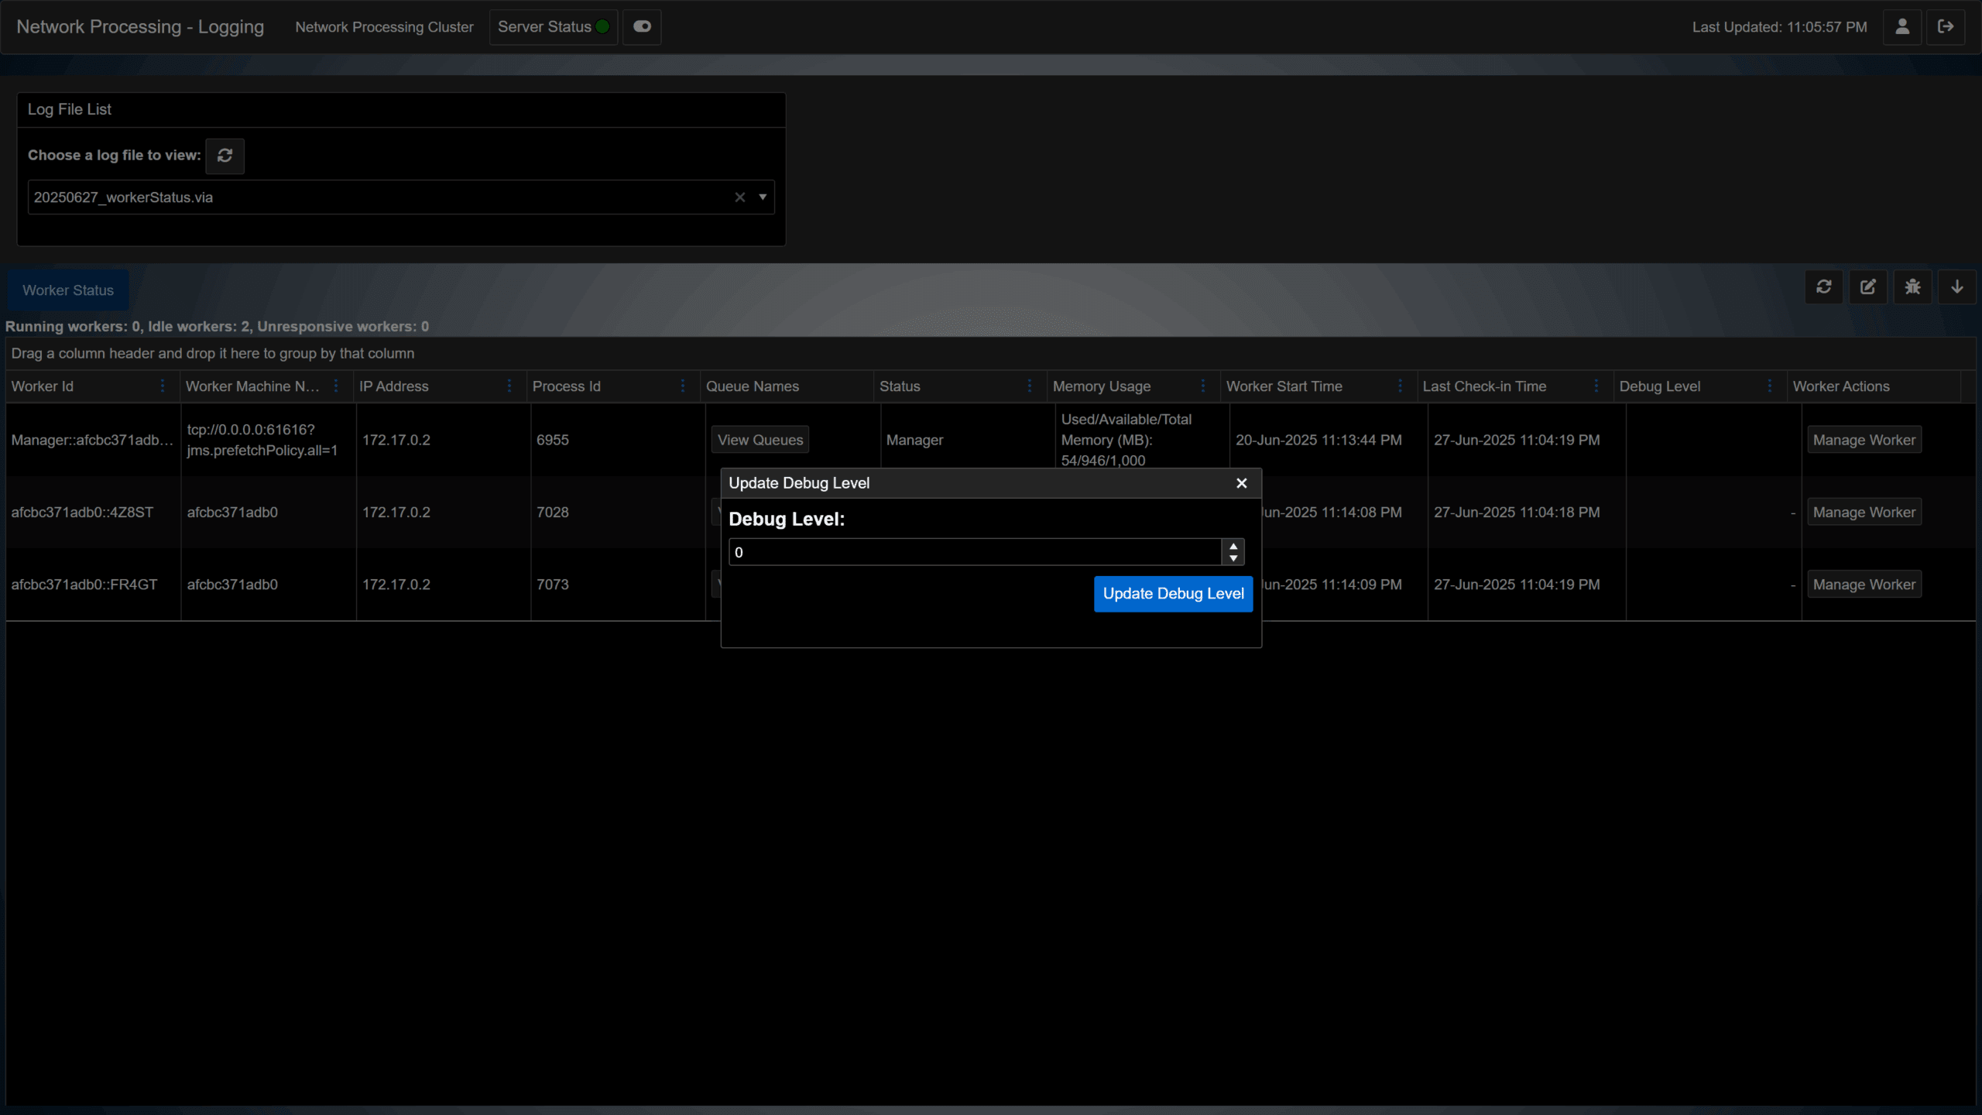1982x1115 pixels.
Task: Increase debug level with up stepper
Action: (1233, 546)
